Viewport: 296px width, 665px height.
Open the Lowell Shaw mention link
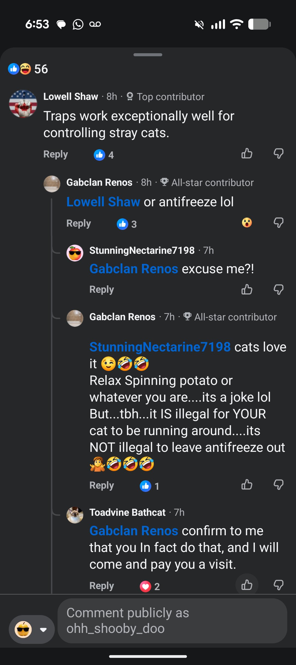(x=103, y=202)
